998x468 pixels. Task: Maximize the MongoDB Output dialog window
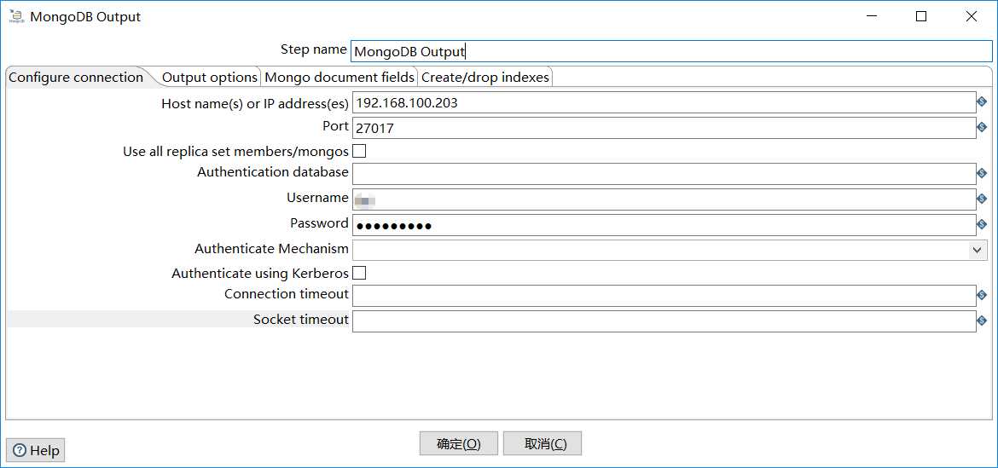point(921,16)
